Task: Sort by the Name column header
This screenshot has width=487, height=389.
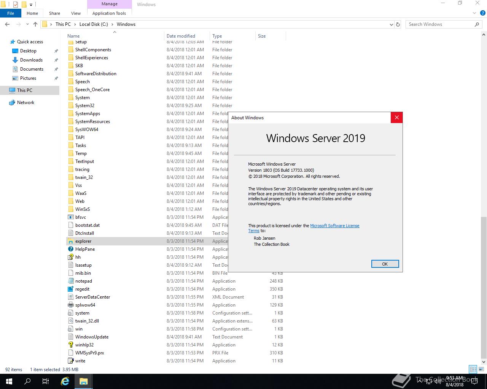Action: (x=114, y=36)
